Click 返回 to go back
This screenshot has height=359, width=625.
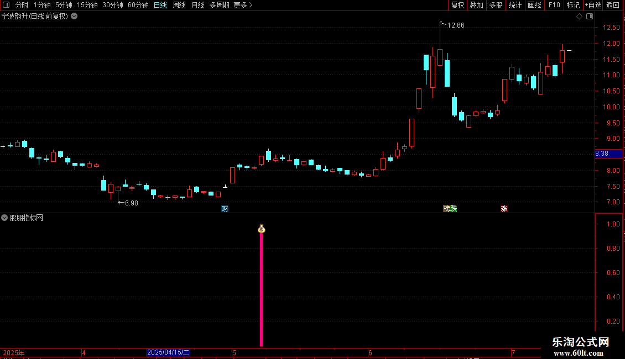613,5
